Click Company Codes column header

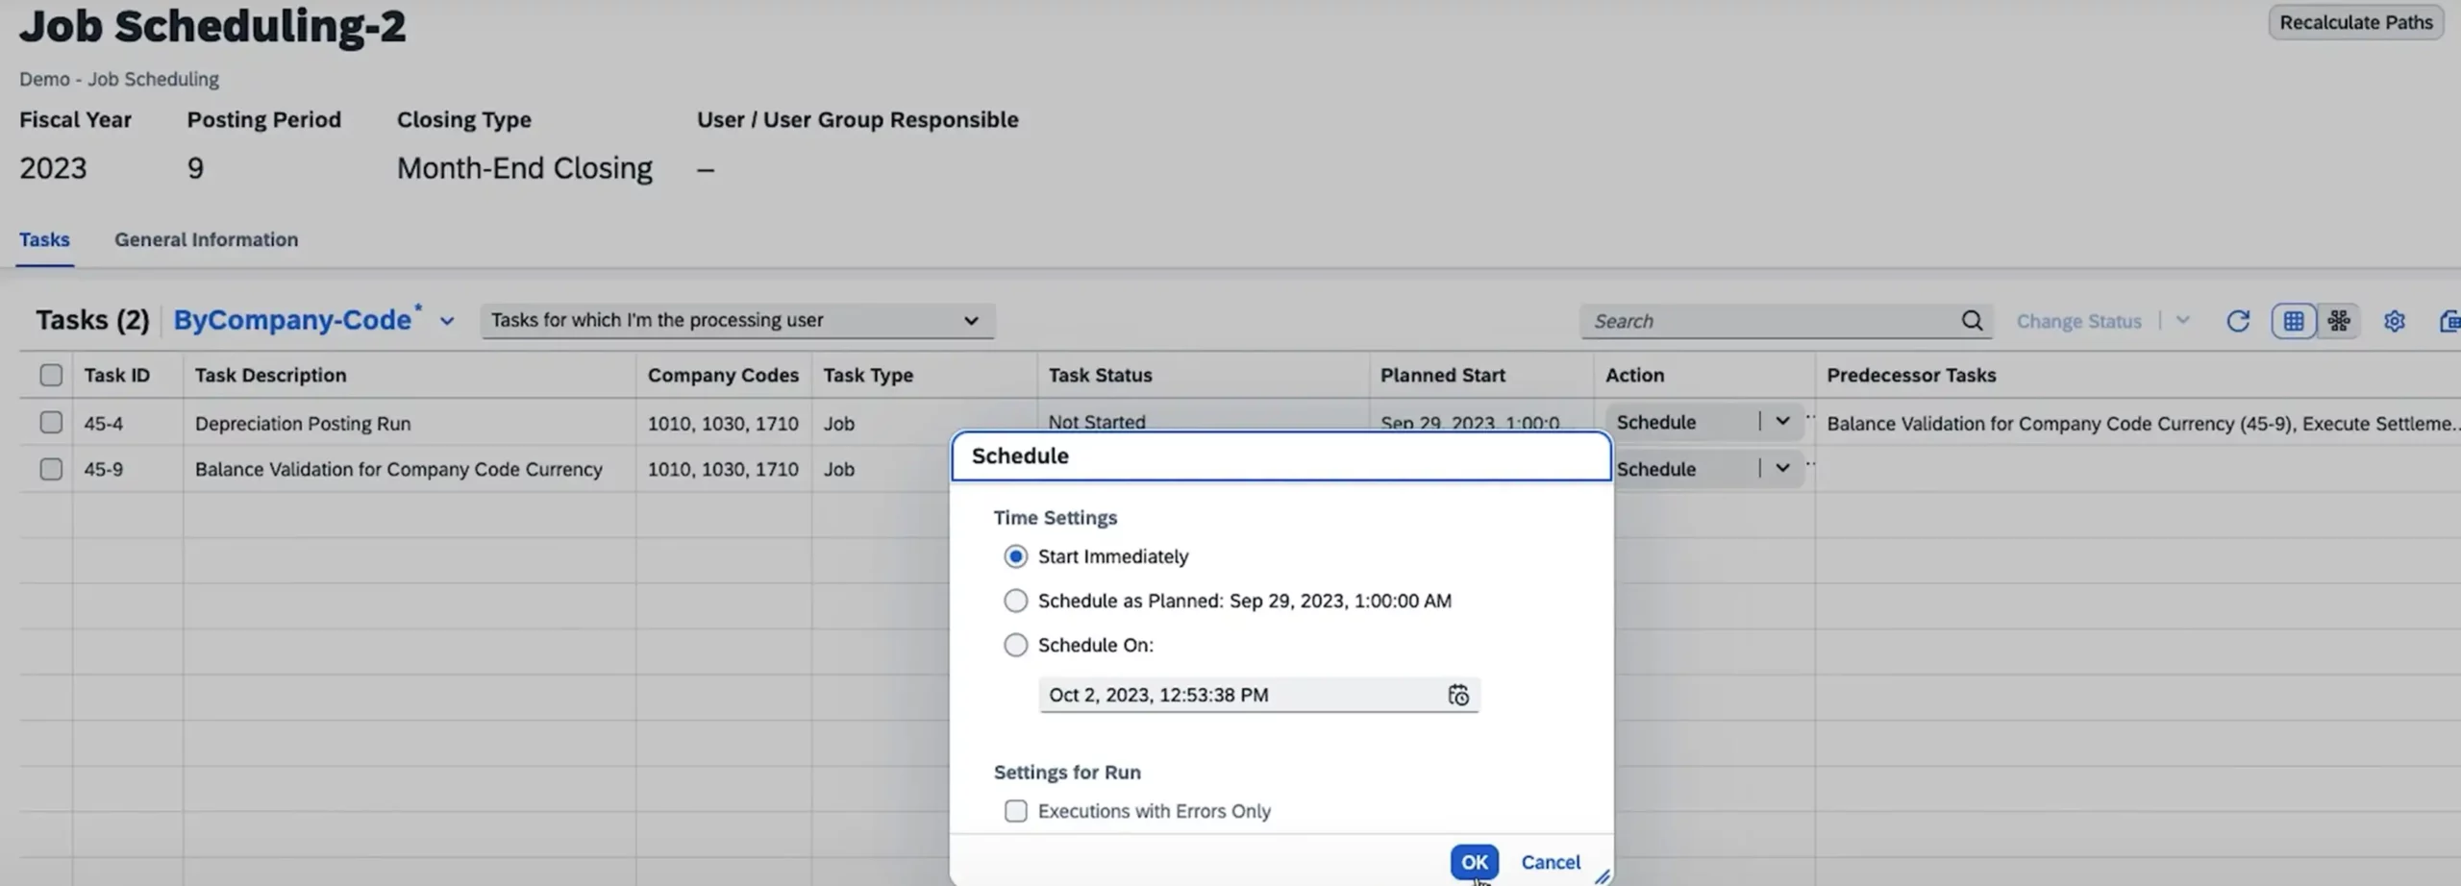723,375
